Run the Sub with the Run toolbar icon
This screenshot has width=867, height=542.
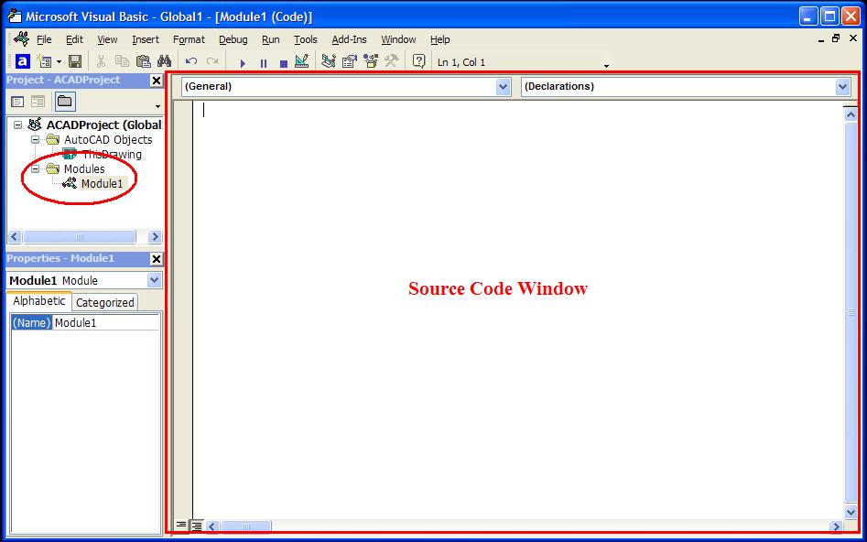coord(243,61)
